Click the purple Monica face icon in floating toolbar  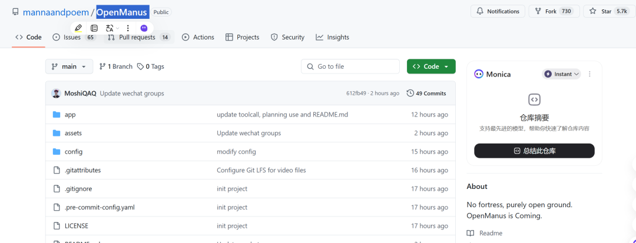click(144, 28)
